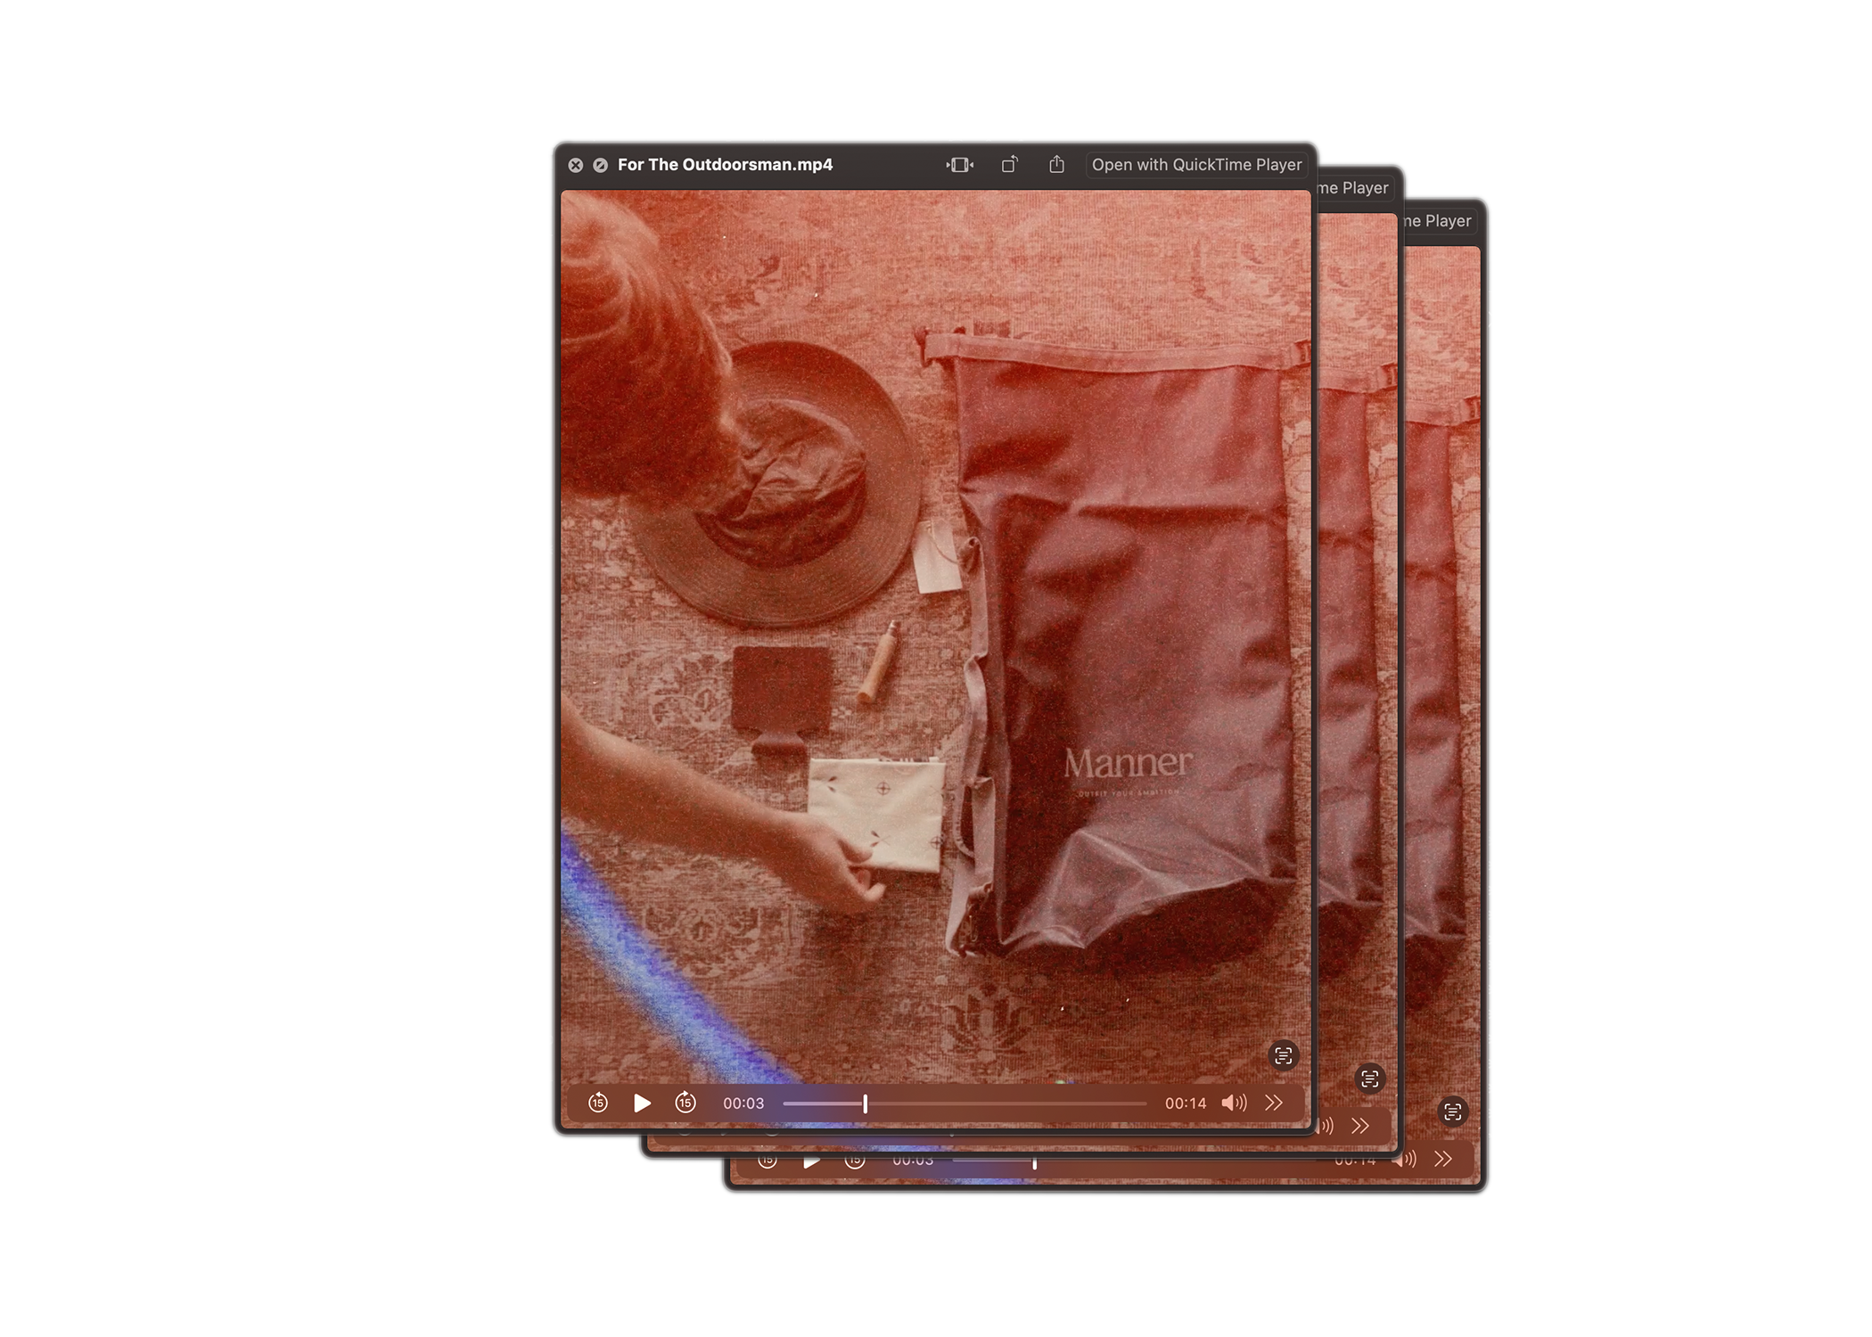Skip forward 15 seconds in front window
Screen dimensions: 1872x1337
point(686,1103)
